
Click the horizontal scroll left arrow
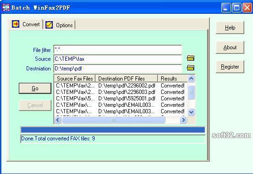pos(58,120)
